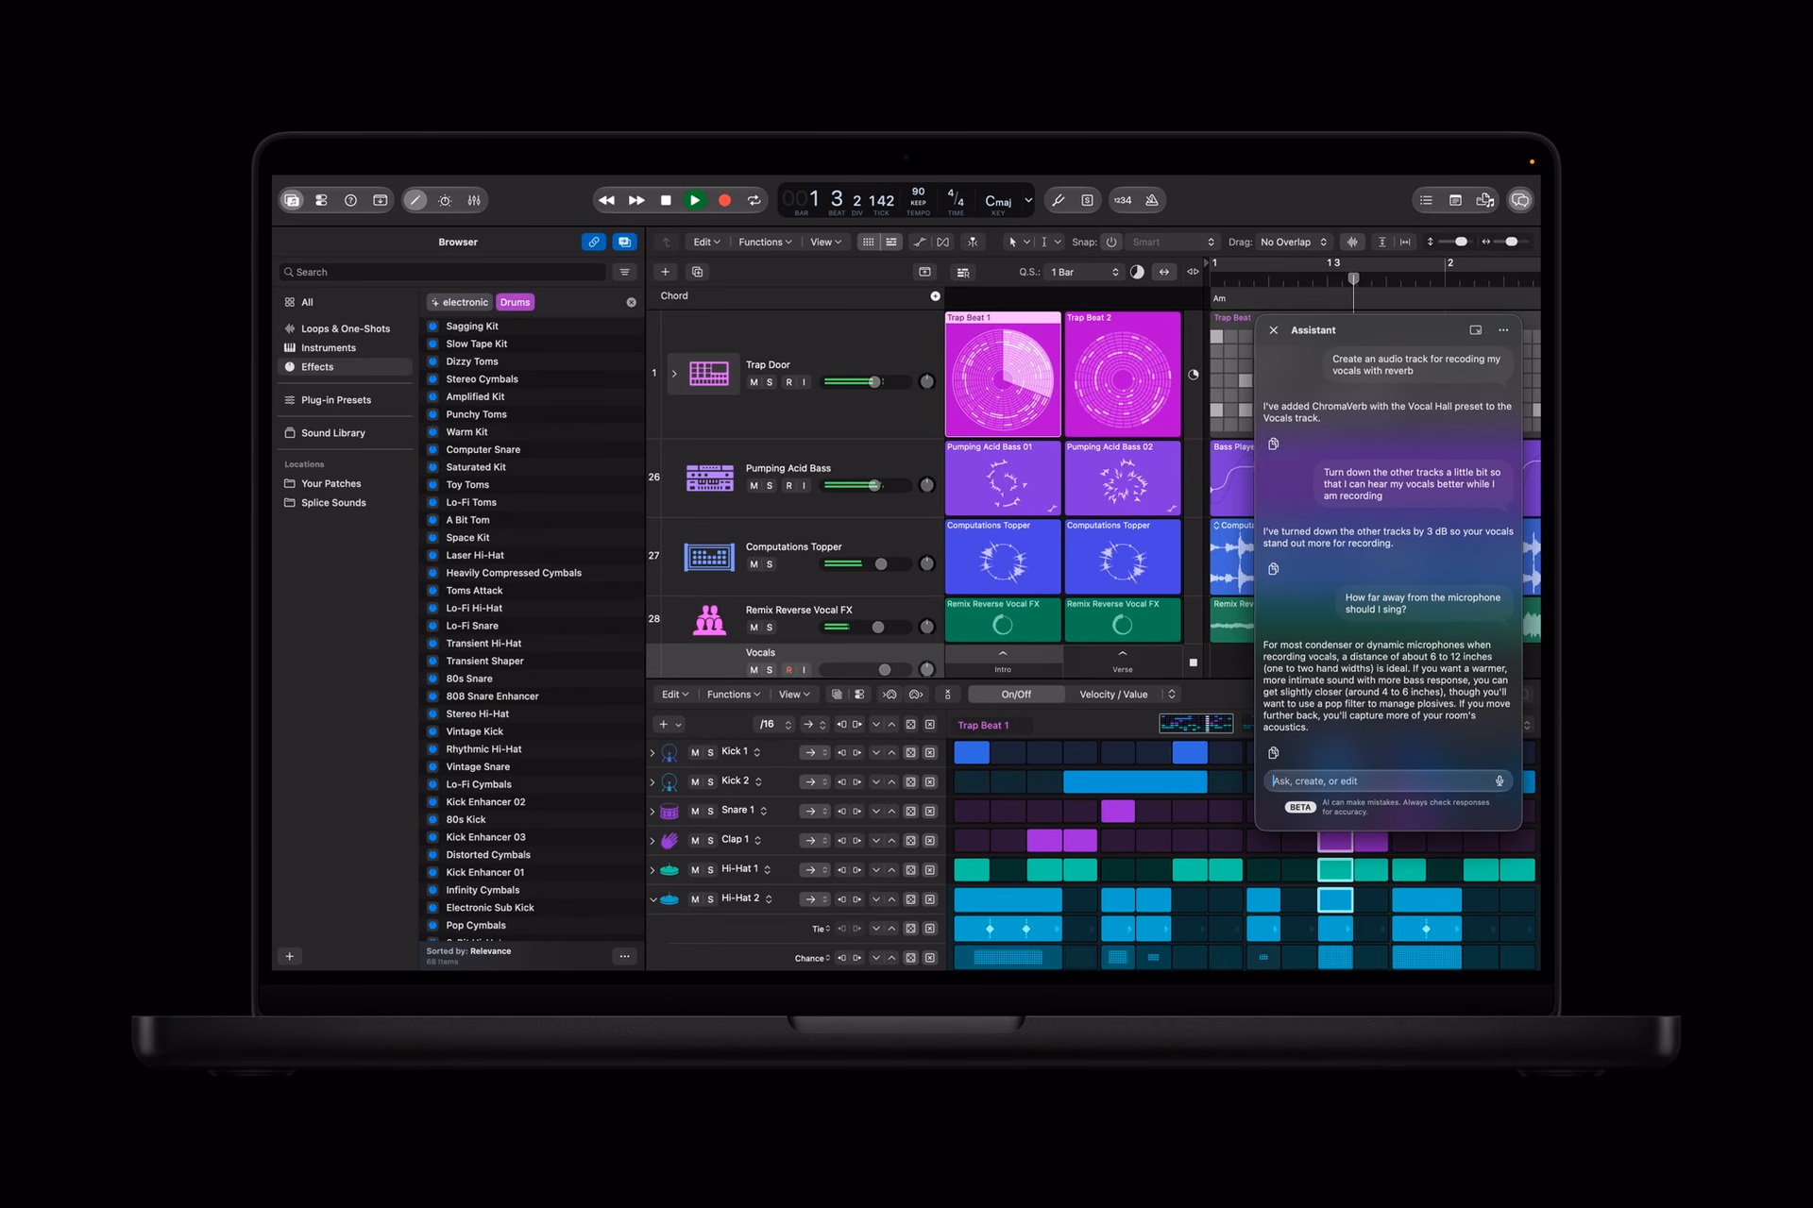The width and height of the screenshot is (1813, 1208).
Task: Open the Sound Library category
Action: (x=332, y=433)
